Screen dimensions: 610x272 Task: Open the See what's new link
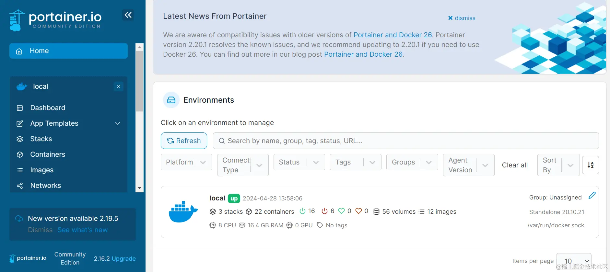[x=83, y=230]
